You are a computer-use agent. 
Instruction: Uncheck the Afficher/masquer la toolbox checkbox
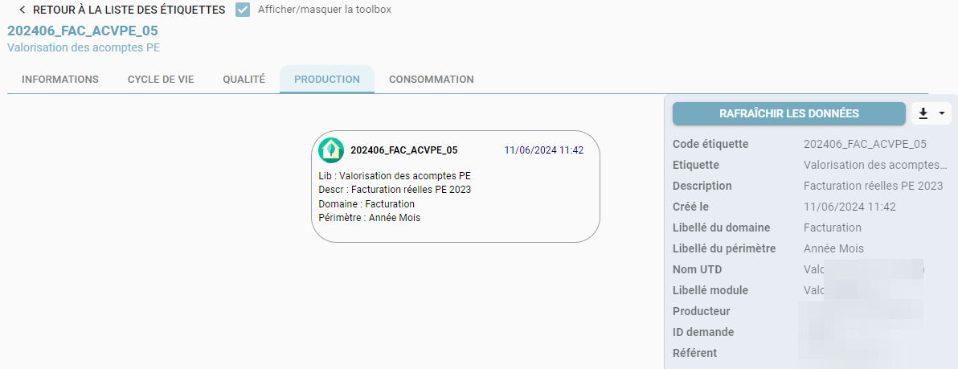tap(244, 10)
